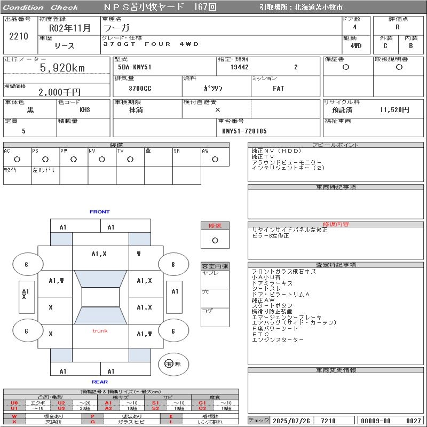Click the asking price 2,000千円
427x427 pixels.
coord(59,92)
